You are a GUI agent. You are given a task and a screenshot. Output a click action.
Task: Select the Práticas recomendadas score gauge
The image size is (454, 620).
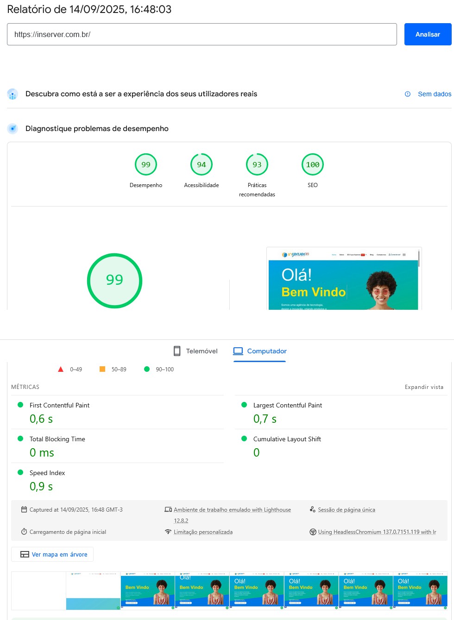[257, 164]
